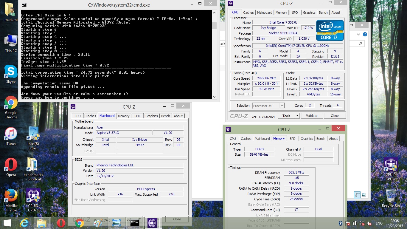Open the Windows Start button
This screenshot has width=407, height=229.
[7, 223]
